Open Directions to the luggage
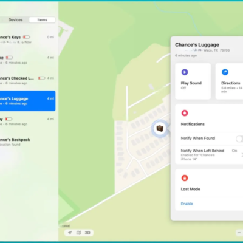Image resolution: width=243 pixels, height=243 pixels. 229,81
